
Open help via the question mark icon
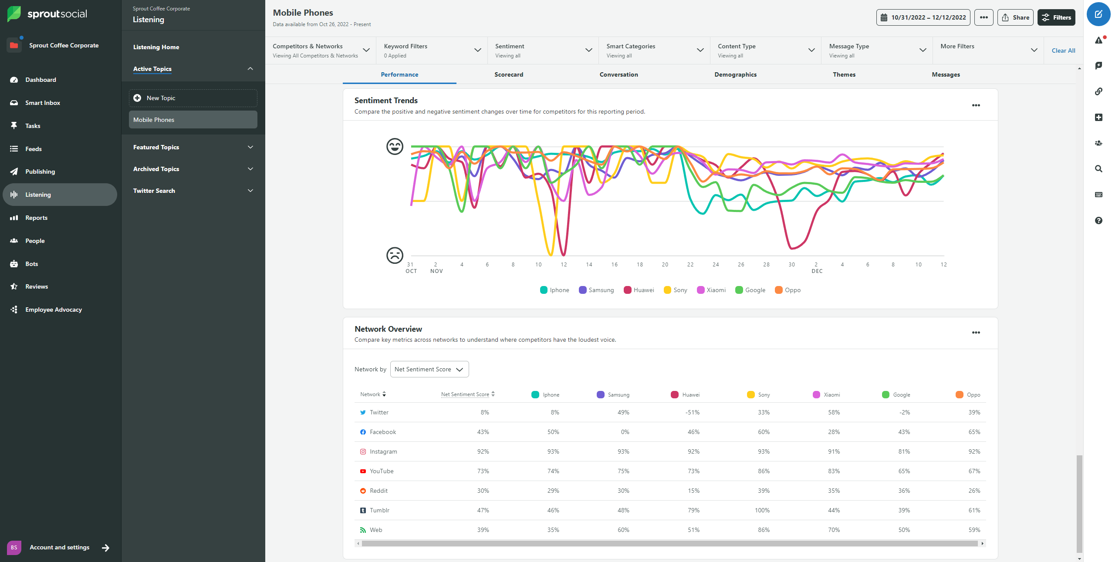[x=1098, y=221]
